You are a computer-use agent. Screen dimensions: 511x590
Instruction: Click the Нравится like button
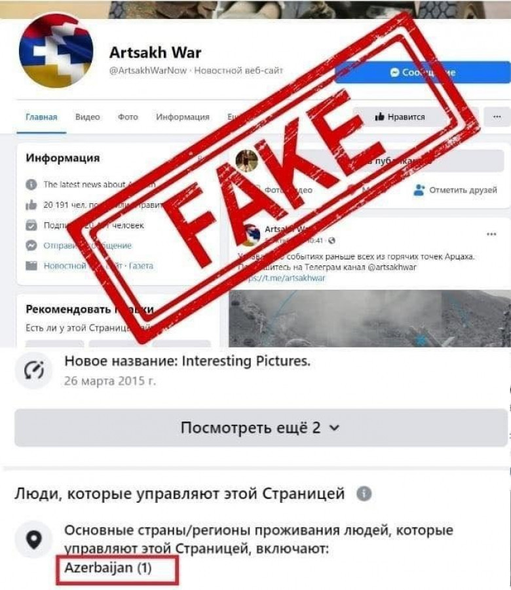pos(400,117)
